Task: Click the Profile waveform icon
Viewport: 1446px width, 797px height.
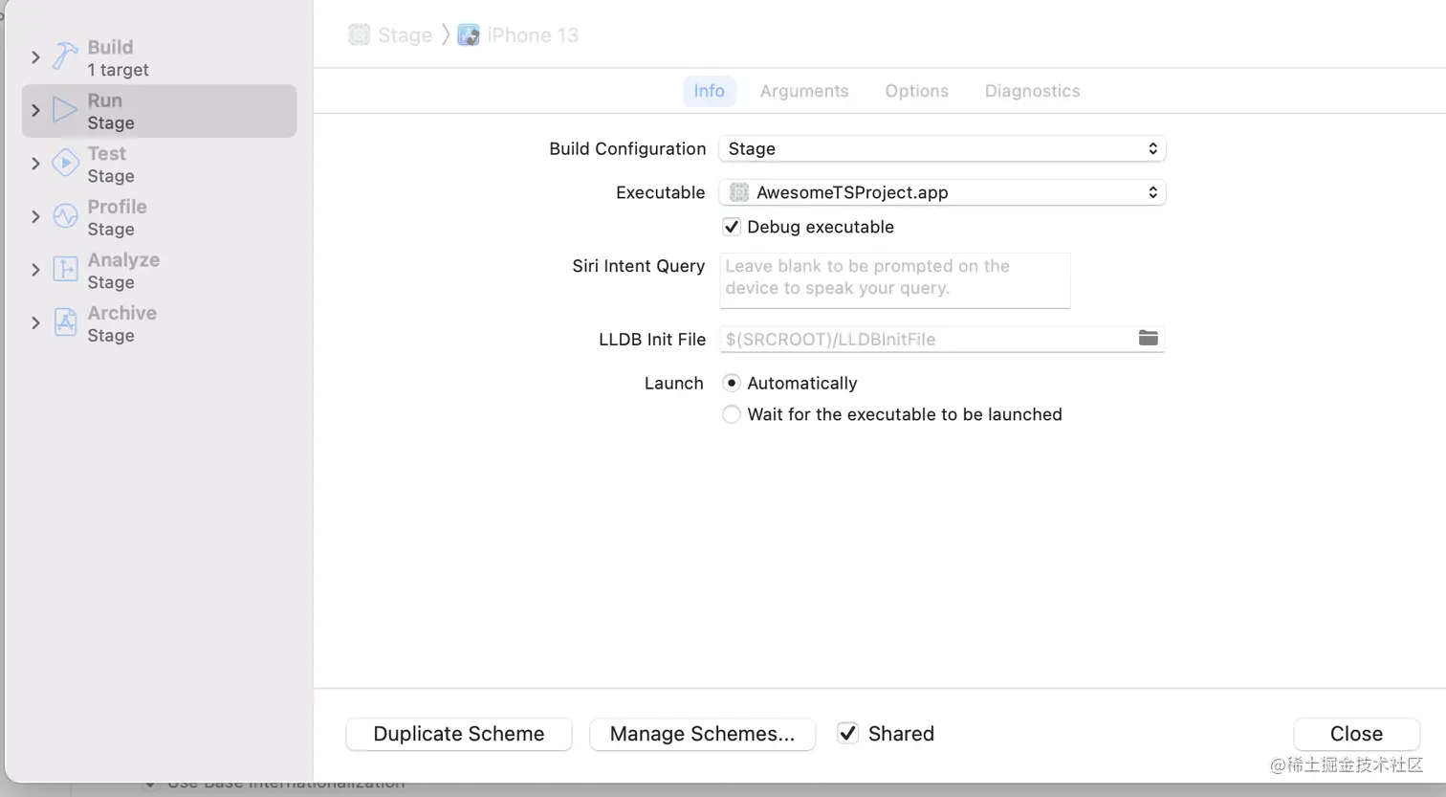Action: 65,216
